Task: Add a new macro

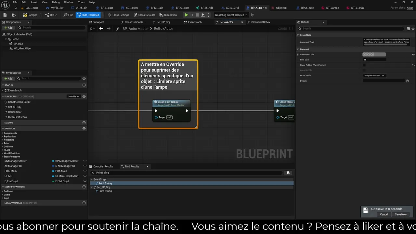Action: [84, 123]
